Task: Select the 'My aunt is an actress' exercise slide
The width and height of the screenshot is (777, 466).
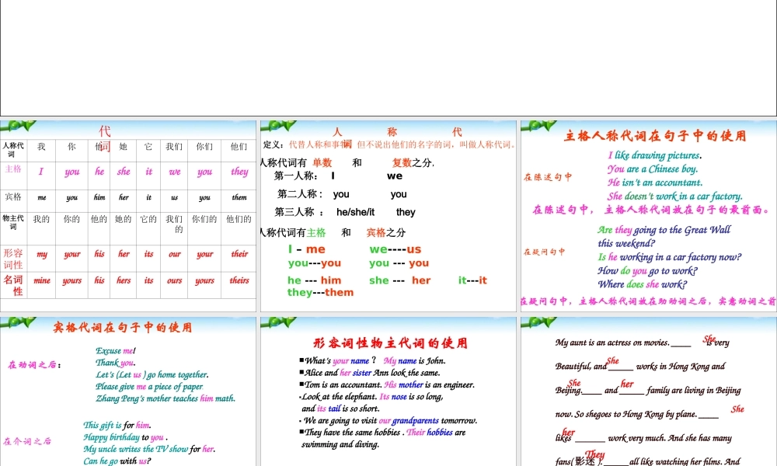Action: point(649,391)
